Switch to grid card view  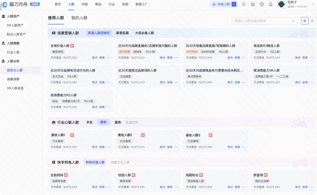click(305, 21)
